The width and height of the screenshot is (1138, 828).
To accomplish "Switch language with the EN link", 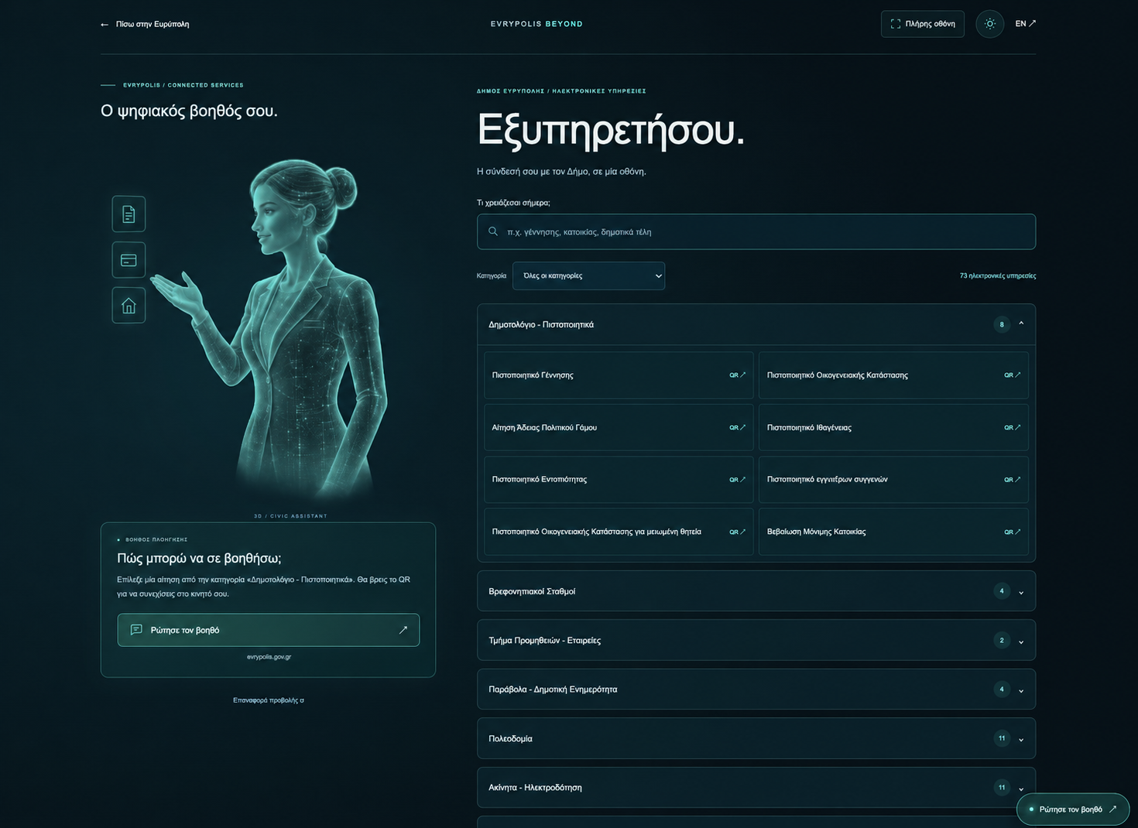I will [1026, 24].
